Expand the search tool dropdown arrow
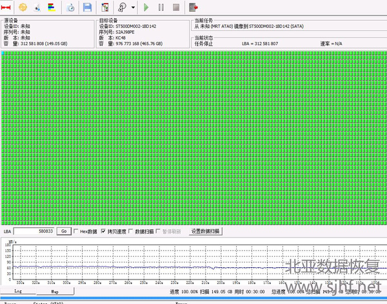Image resolution: width=387 pixels, height=304 pixels. tap(133, 7)
